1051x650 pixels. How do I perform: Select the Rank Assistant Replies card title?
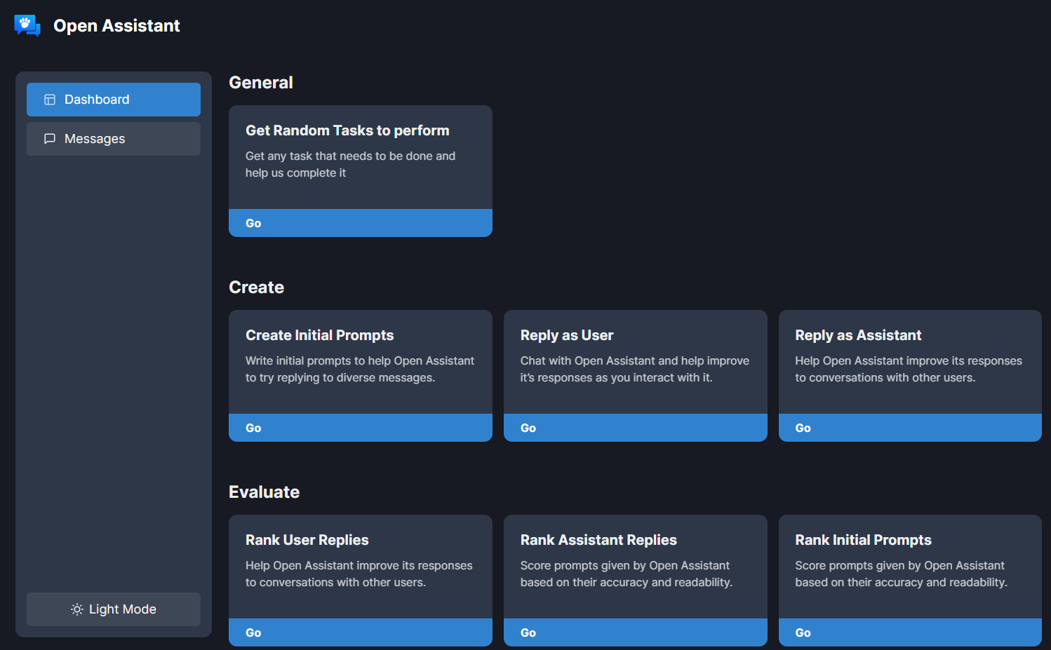(x=598, y=540)
